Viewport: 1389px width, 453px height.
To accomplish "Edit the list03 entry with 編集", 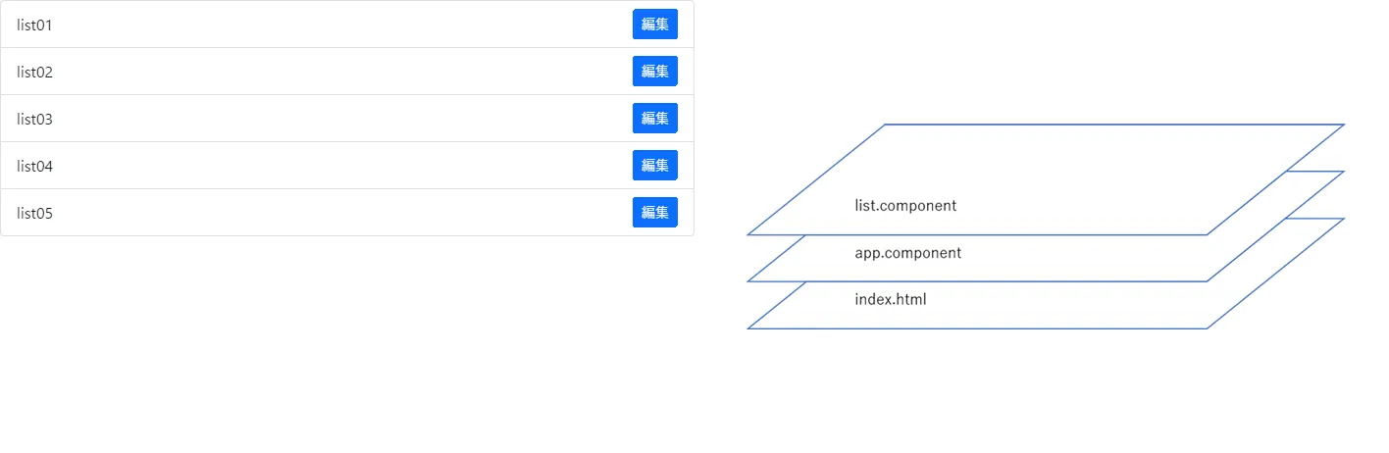I will [654, 119].
